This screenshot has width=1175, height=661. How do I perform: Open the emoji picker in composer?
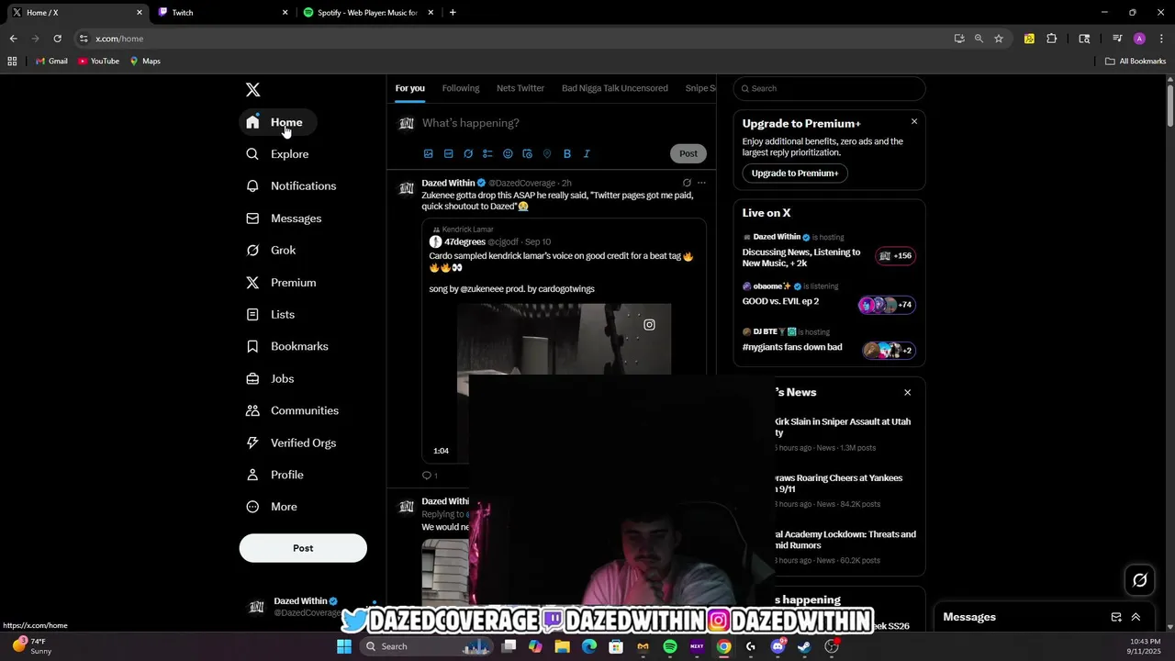pyautogui.click(x=508, y=153)
